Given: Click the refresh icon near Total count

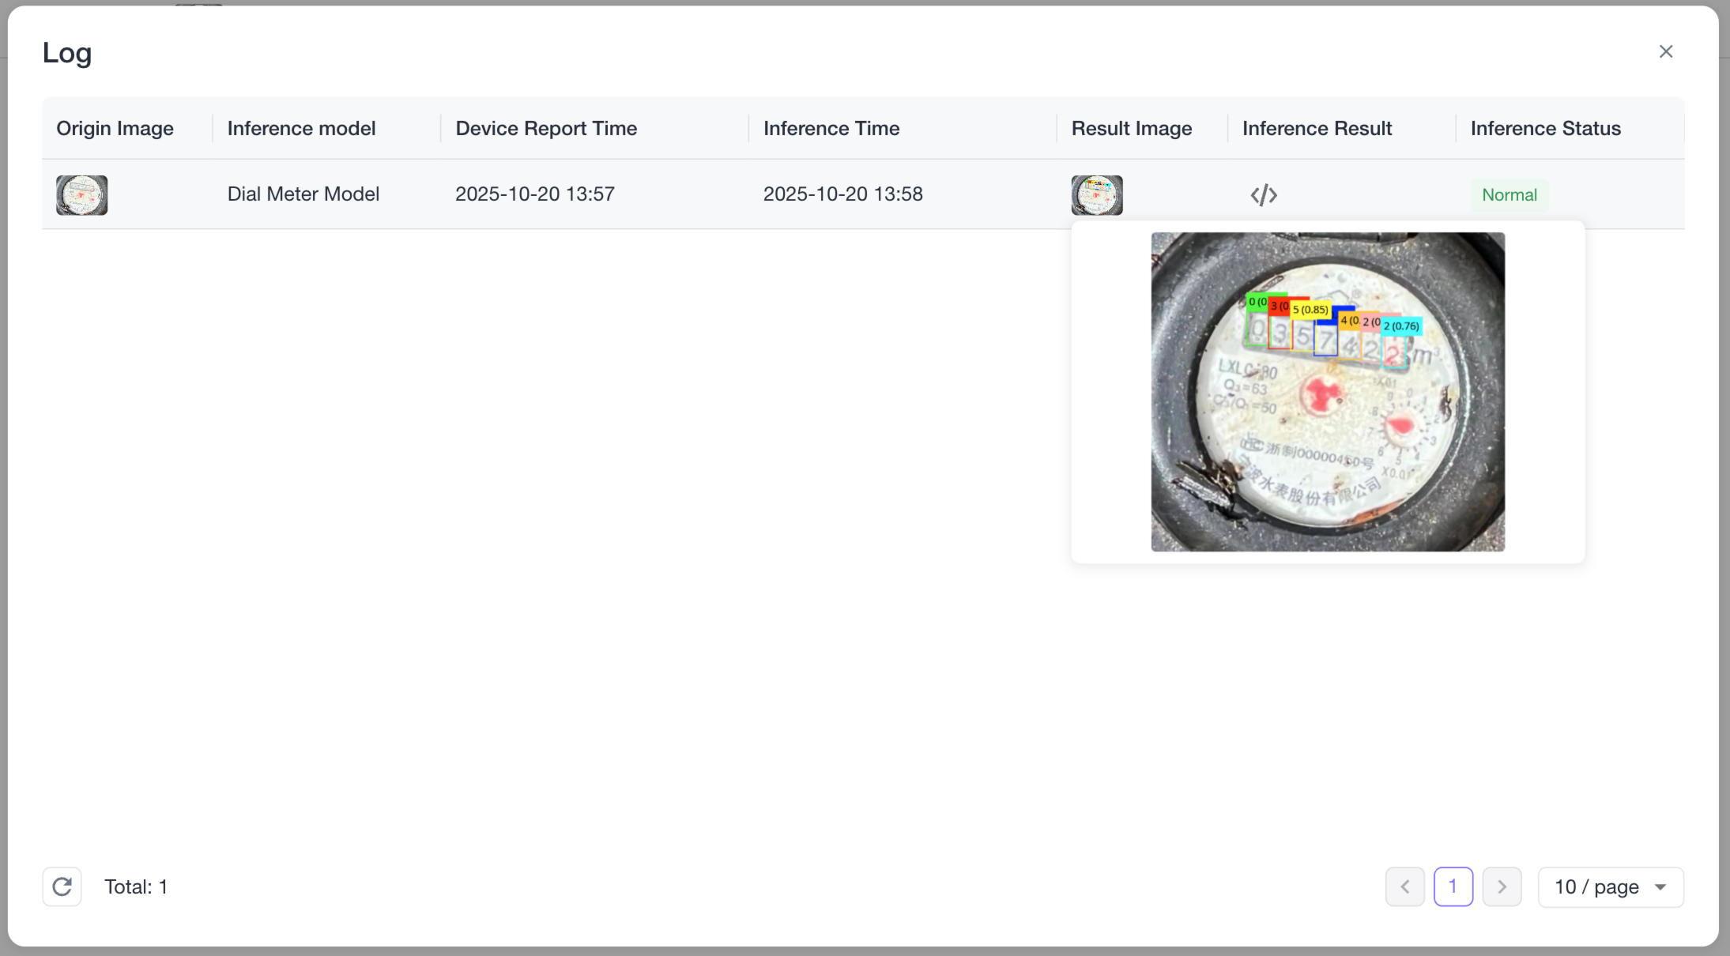Looking at the screenshot, I should [62, 886].
